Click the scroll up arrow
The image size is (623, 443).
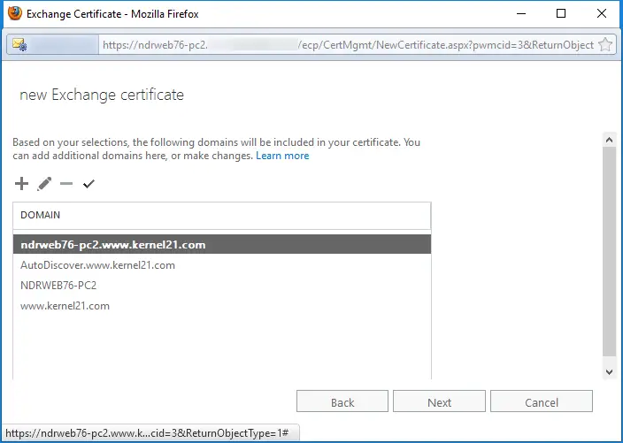click(609, 140)
